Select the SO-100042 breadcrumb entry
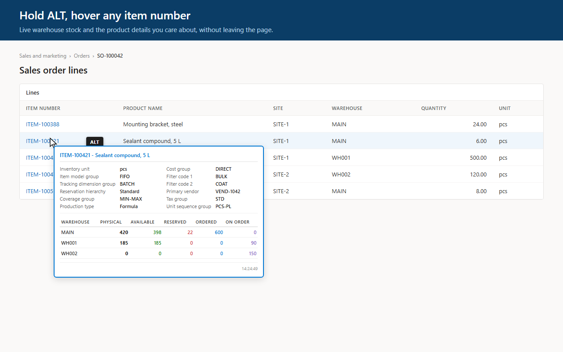The width and height of the screenshot is (563, 352). pos(110,56)
